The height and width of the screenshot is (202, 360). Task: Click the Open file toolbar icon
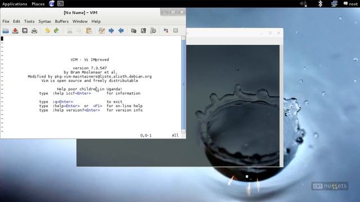(6, 30)
